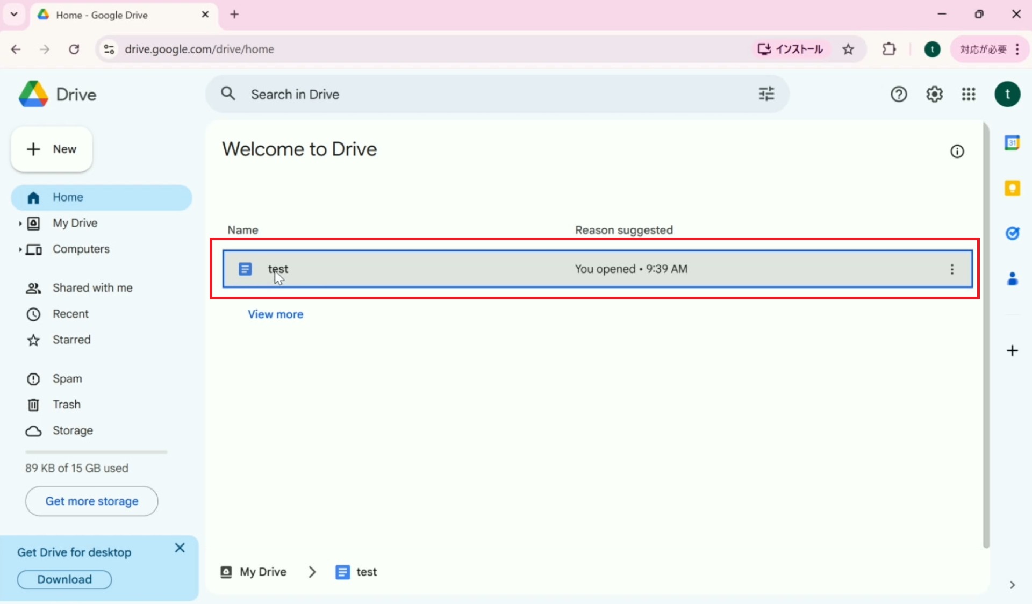
Task: Click the View more link
Action: (x=275, y=314)
